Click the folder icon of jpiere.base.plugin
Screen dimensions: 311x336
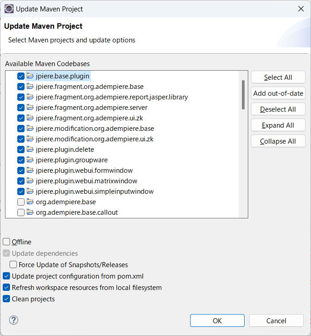pyautogui.click(x=30, y=76)
